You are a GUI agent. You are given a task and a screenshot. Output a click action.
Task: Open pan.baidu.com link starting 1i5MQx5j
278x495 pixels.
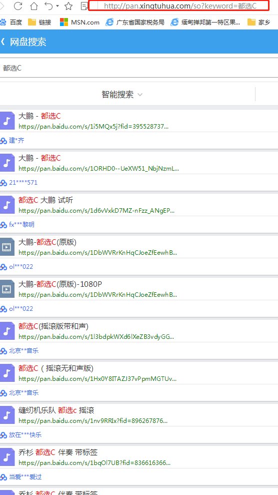click(93, 127)
